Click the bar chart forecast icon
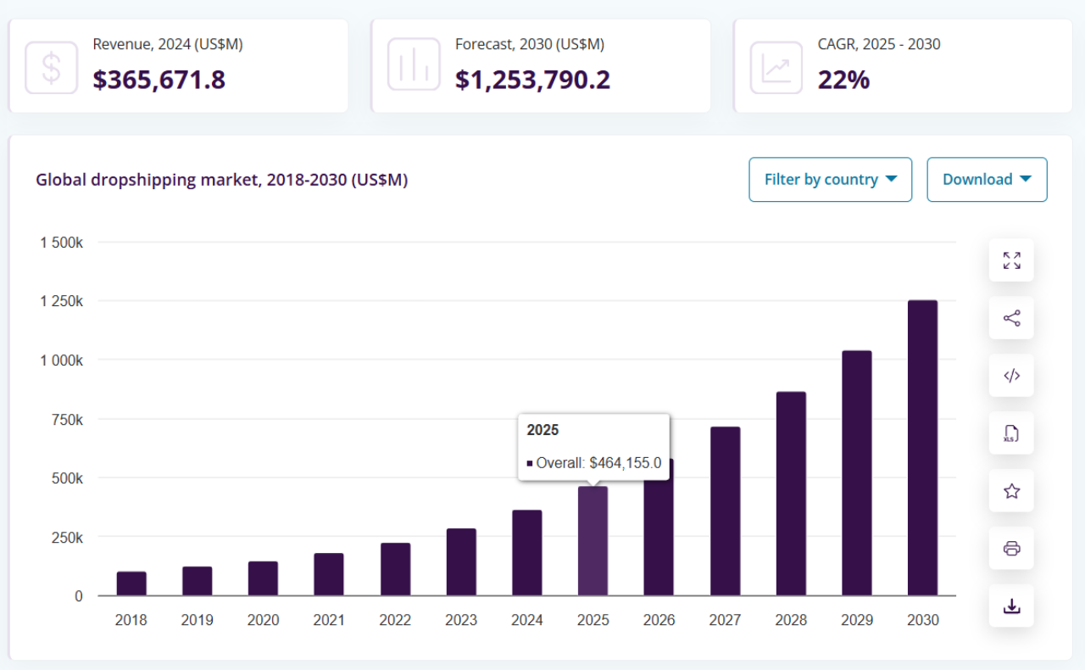Screen dimensions: 1085x670 (x=414, y=66)
